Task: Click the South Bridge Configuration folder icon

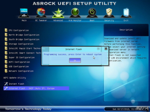Action: click(x=6, y=39)
